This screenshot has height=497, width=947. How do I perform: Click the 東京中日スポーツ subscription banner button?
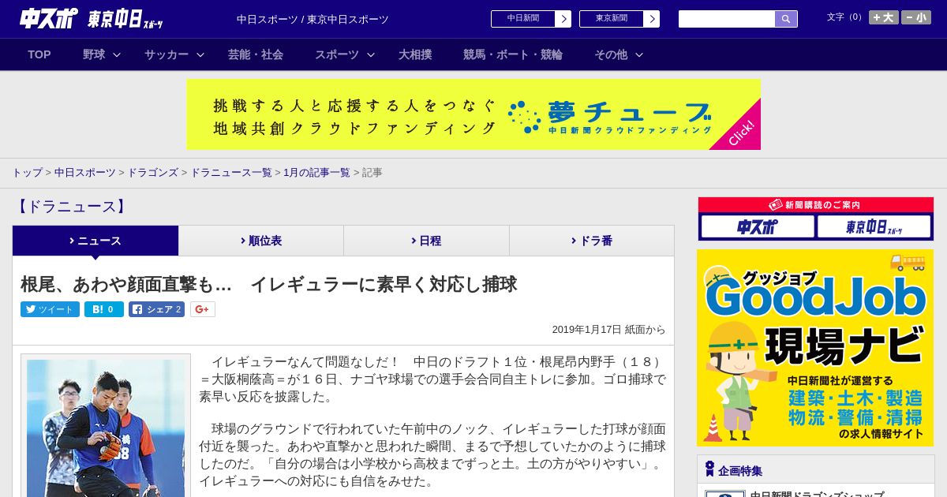(x=874, y=226)
